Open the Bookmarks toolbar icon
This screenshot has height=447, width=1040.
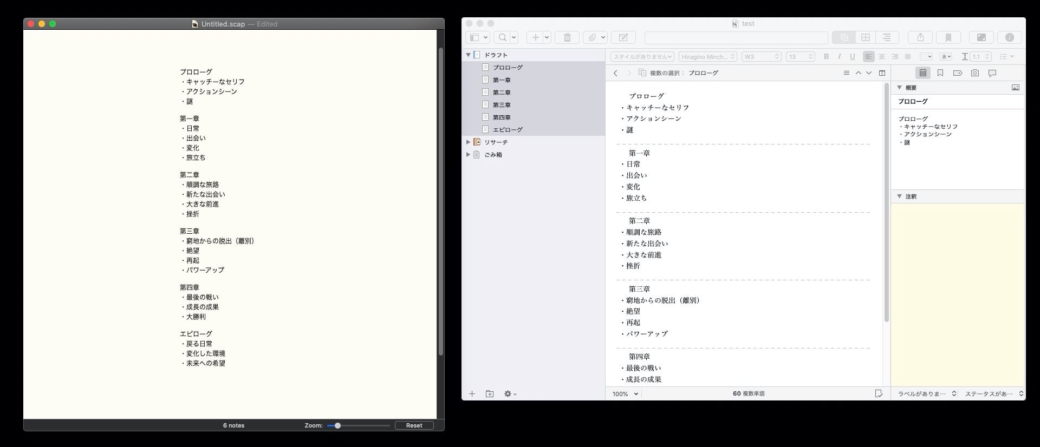(948, 37)
